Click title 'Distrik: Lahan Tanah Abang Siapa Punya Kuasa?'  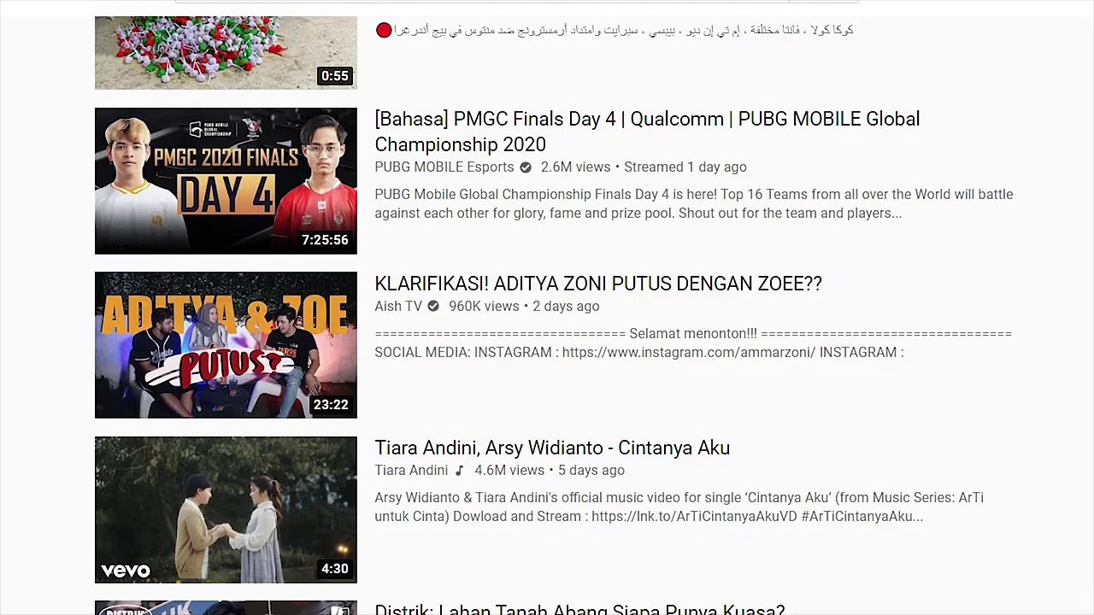579,610
